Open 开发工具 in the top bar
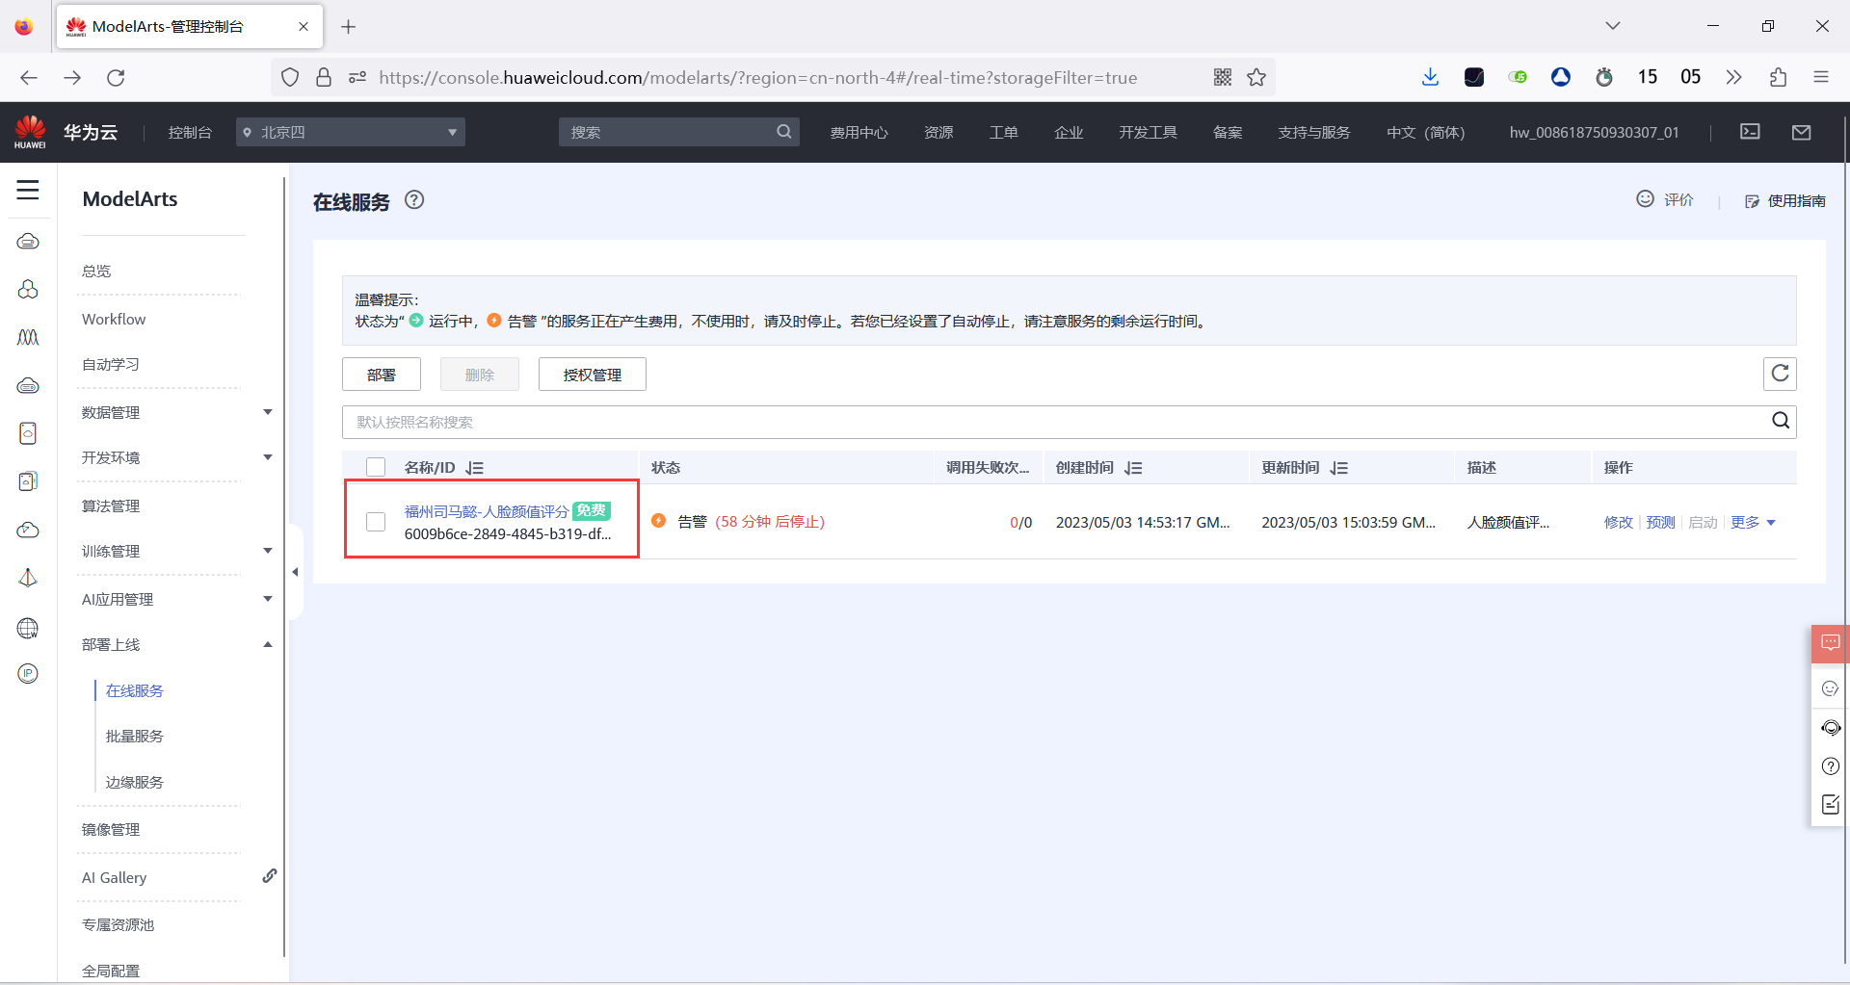 pos(1148,132)
